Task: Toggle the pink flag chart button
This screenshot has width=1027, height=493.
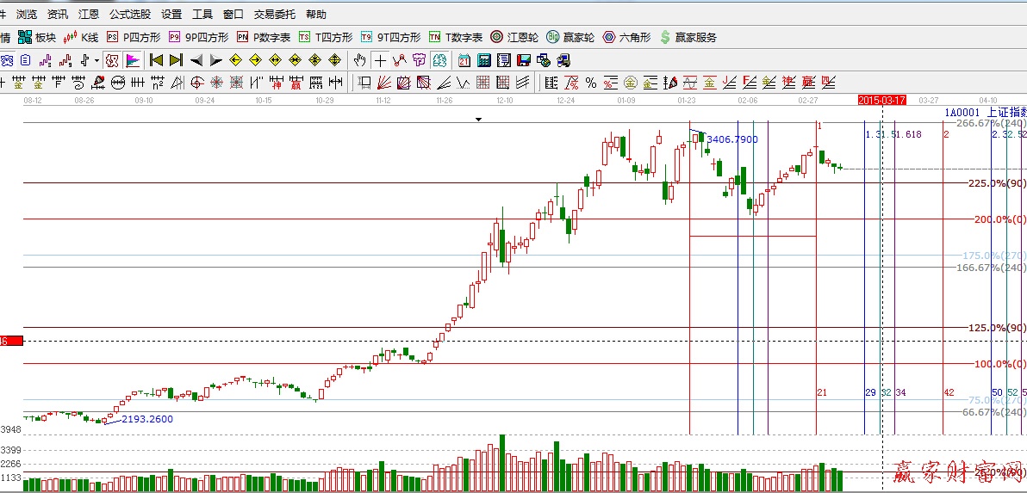Action: tap(133, 60)
